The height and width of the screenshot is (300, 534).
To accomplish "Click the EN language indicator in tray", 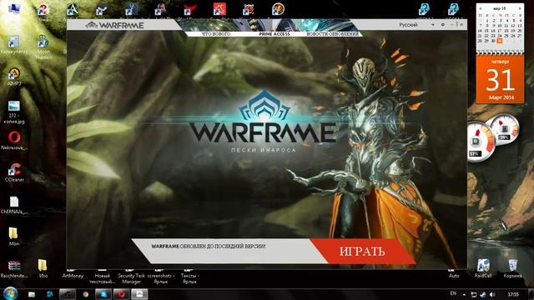I will [453, 293].
